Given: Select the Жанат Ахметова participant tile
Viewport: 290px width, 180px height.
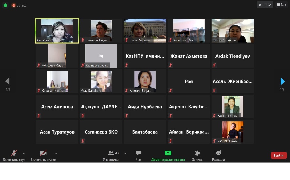Looking at the screenshot, I should point(189,56).
